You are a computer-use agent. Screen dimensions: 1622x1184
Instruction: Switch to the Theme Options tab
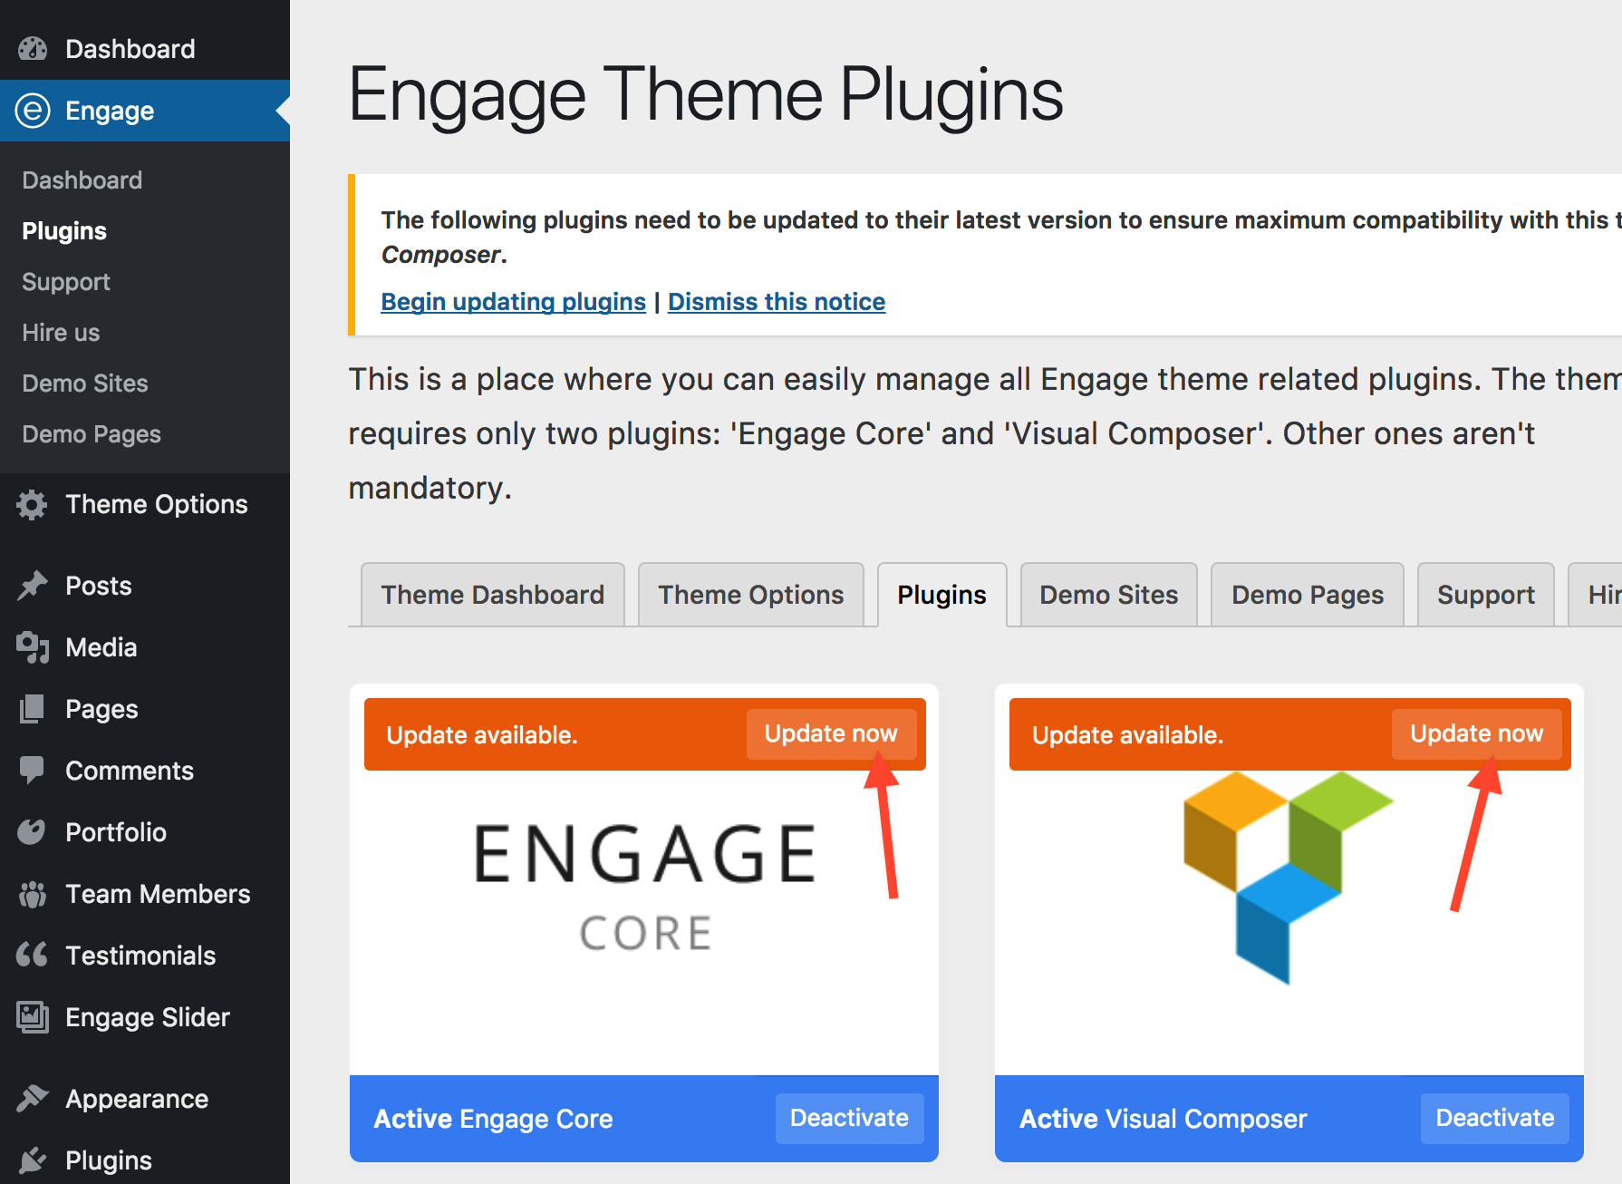751,595
